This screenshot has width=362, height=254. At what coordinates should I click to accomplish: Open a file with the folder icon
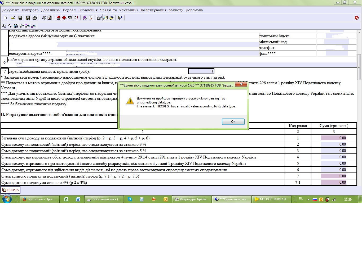[13, 18]
